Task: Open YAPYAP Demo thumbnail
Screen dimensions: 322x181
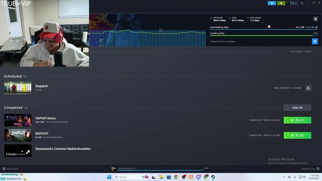Action: click(18, 120)
